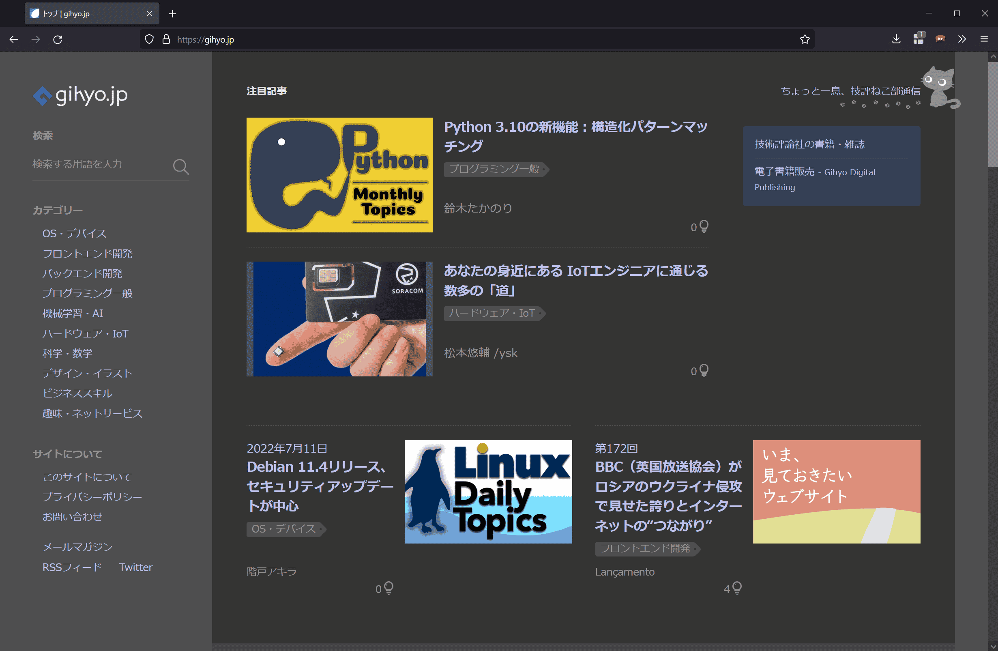Image resolution: width=998 pixels, height=651 pixels.
Task: Open このサイトについて page
Action: pos(87,477)
